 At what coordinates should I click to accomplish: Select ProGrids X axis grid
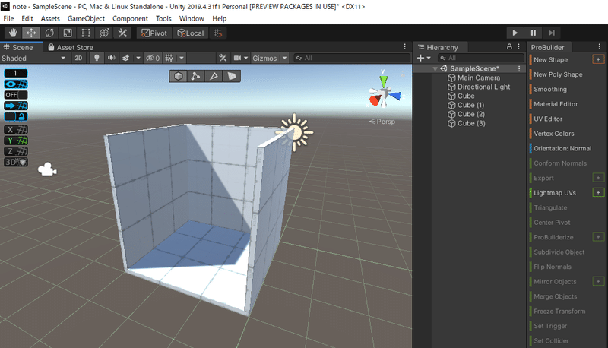pyautogui.click(x=16, y=130)
